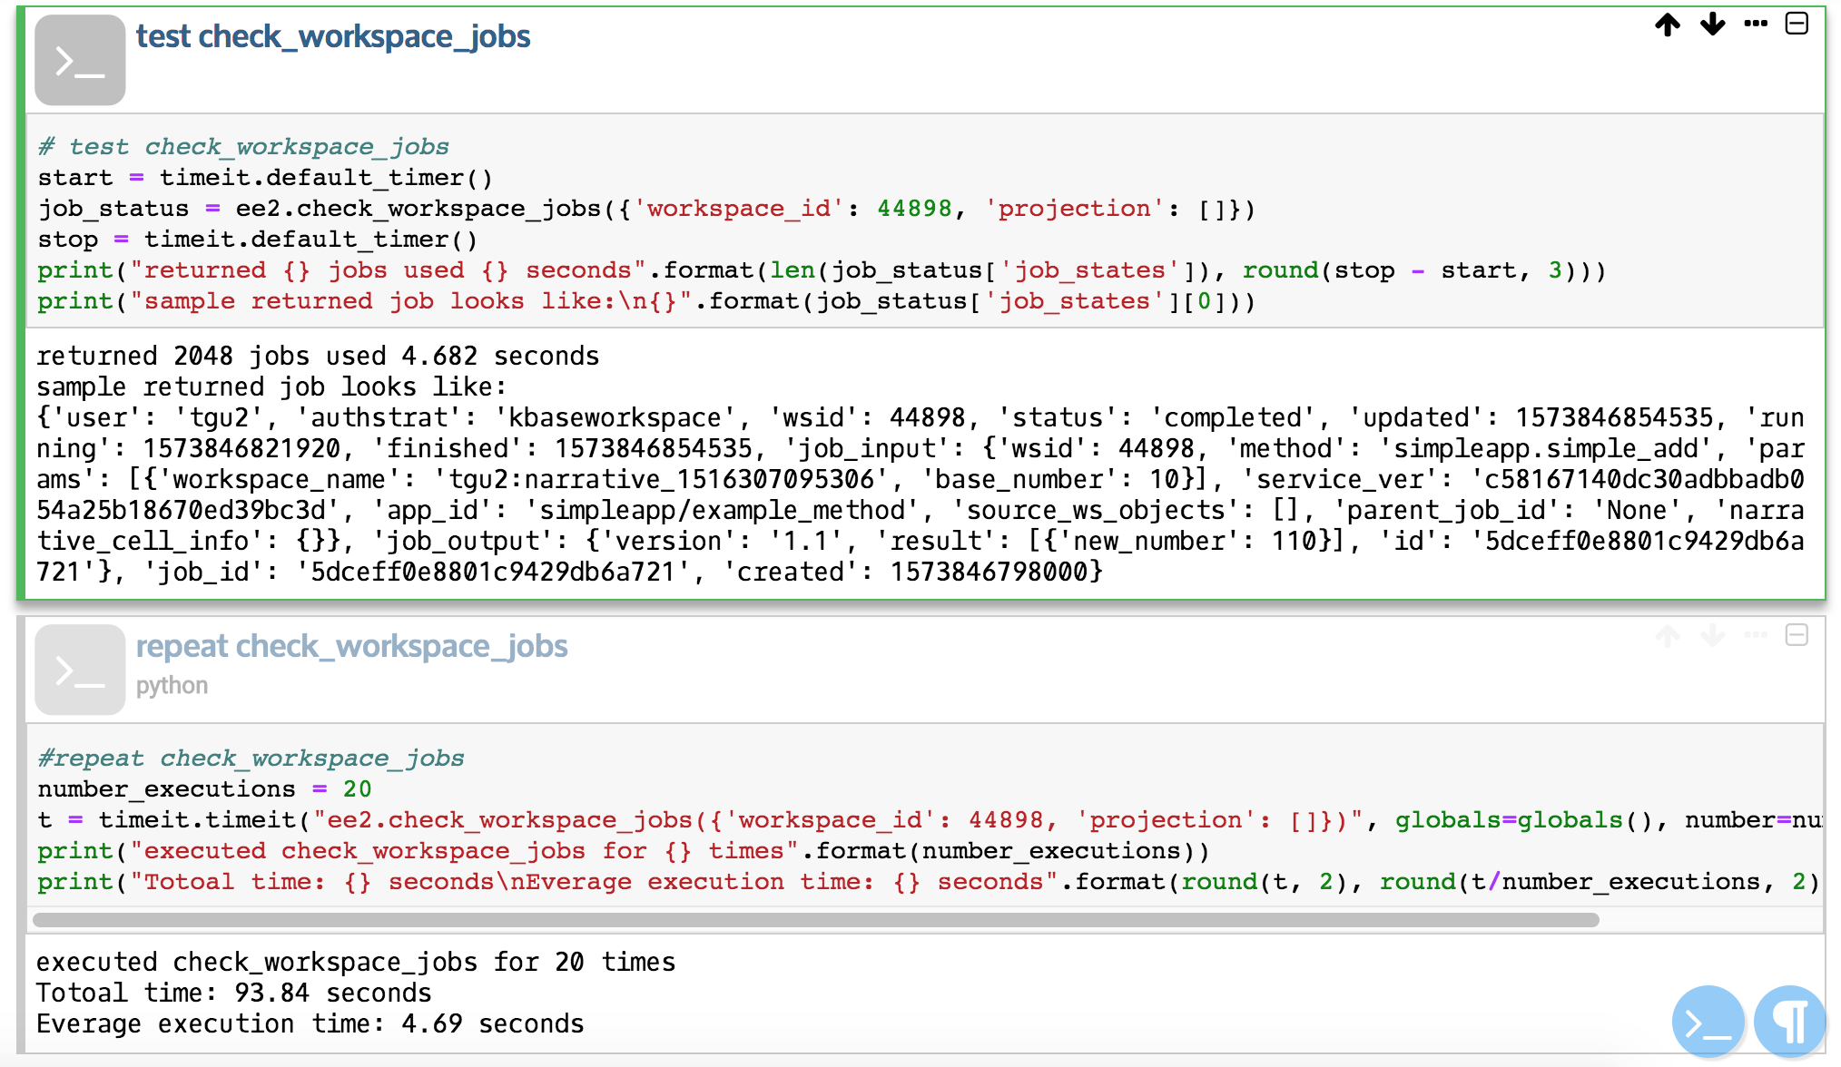1841x1067 pixels.
Task: Click the output showing Everage execution time
Action: [x=309, y=1023]
